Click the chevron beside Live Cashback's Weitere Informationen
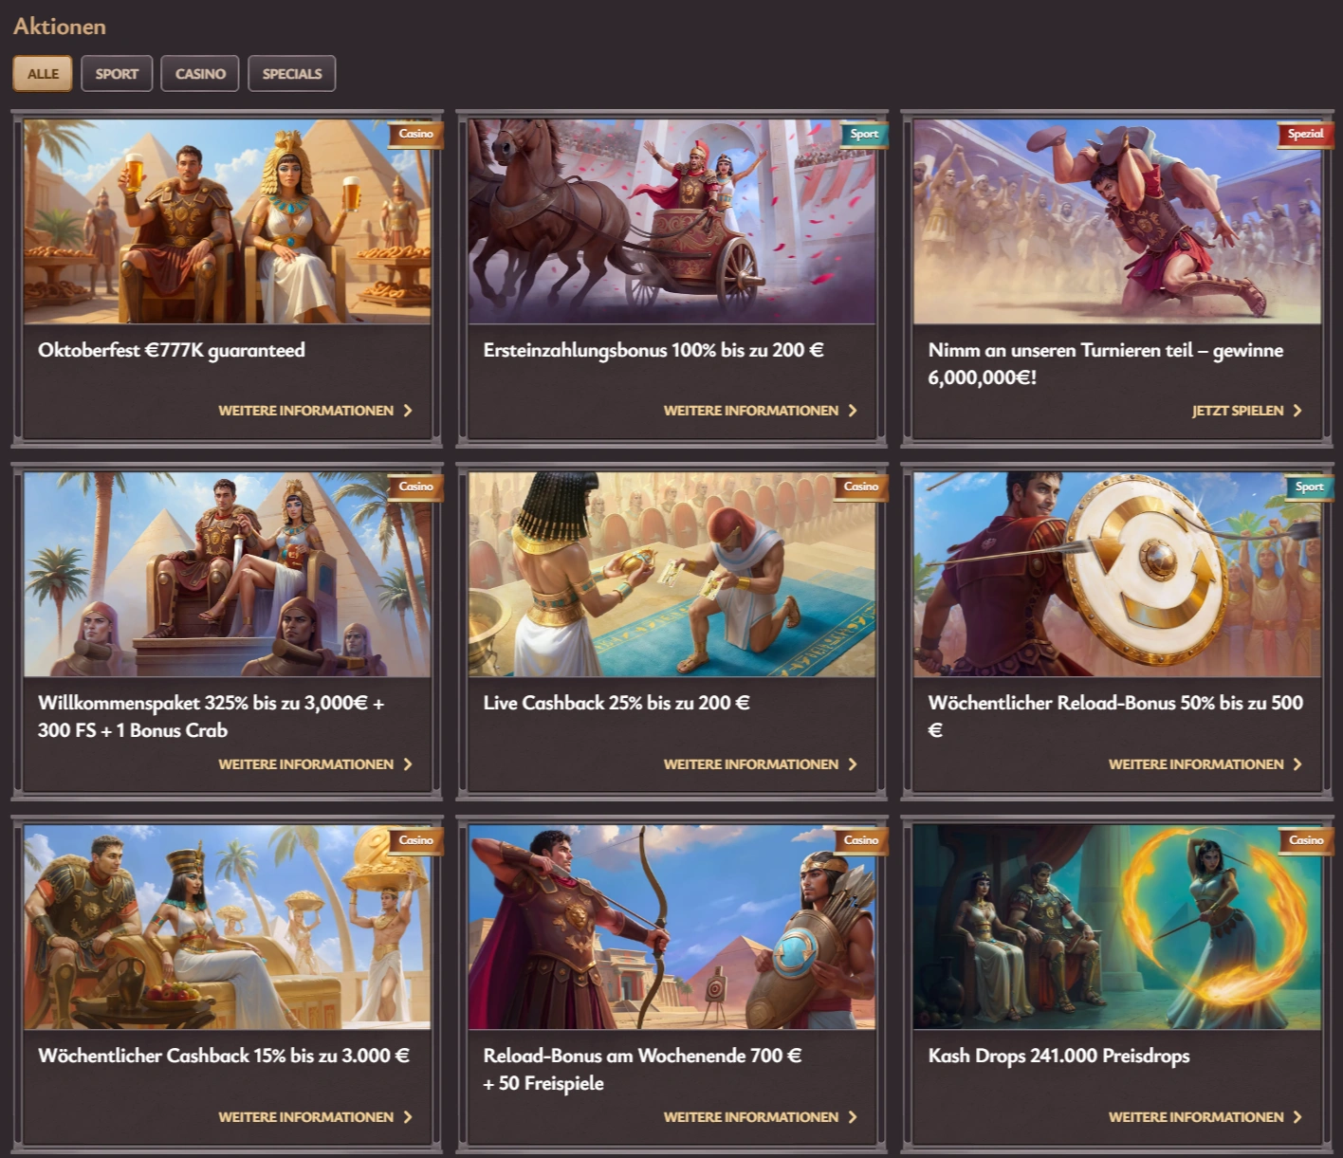 click(x=853, y=764)
